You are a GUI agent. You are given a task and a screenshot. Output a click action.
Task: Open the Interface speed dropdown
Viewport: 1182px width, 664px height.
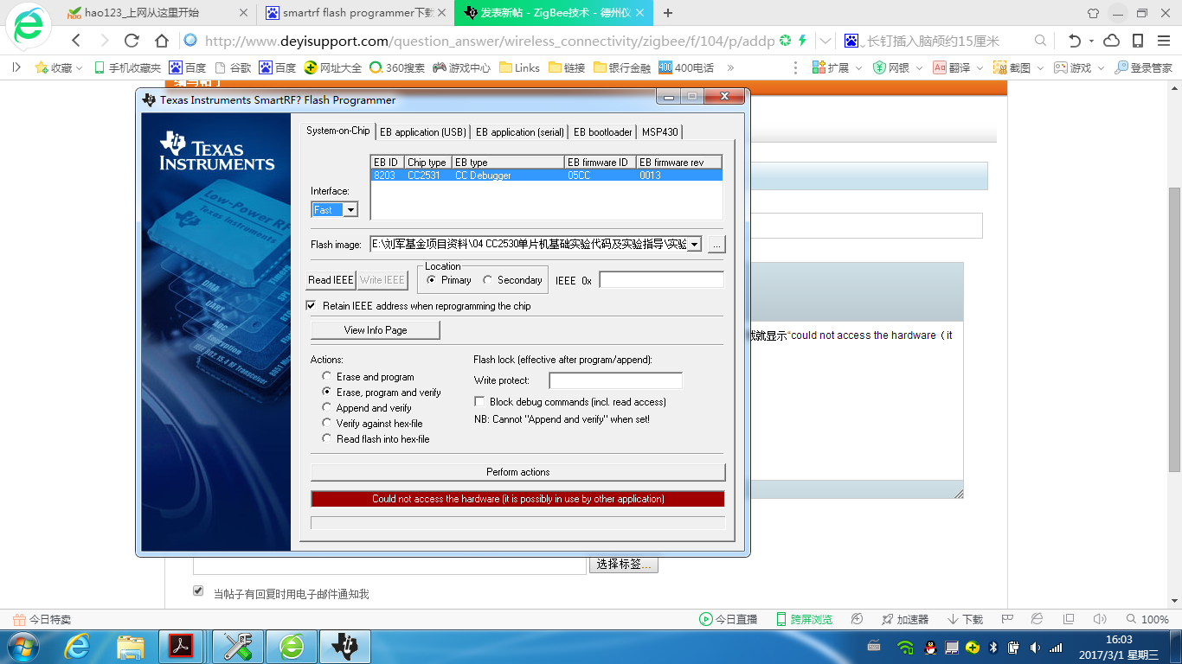(x=350, y=210)
